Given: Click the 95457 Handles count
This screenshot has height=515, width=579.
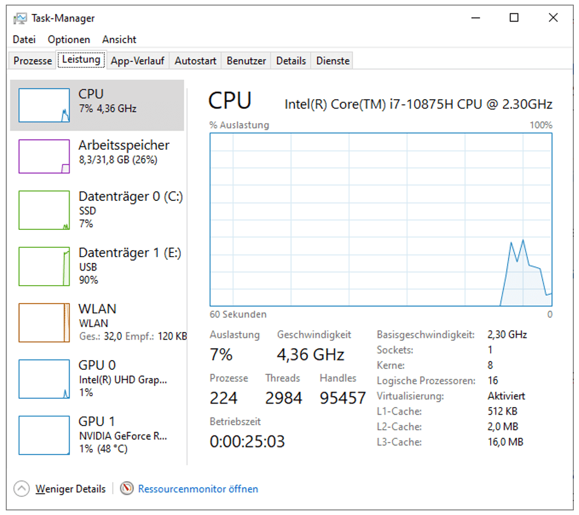Looking at the screenshot, I should point(342,398).
